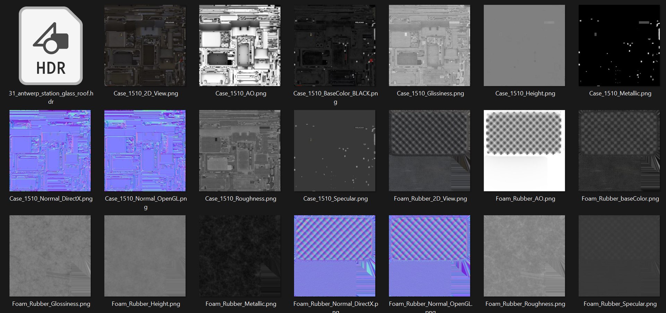
Task: Click the Foam_Rubber_Metallic.png name label
Action: click(x=241, y=304)
